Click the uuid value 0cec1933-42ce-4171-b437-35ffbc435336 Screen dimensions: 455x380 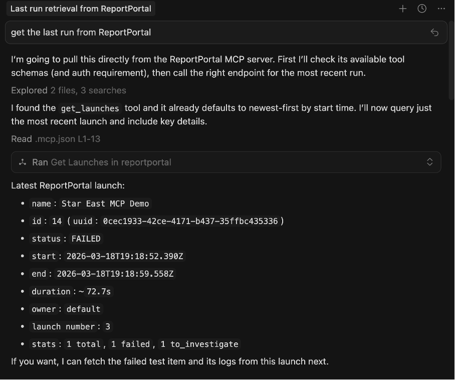[x=190, y=221]
